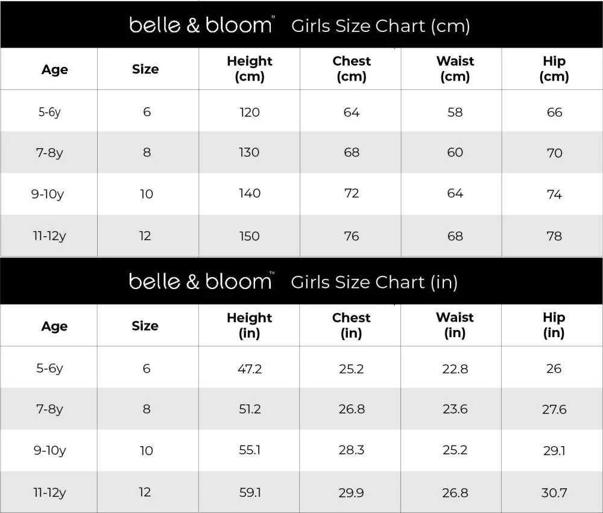Screen dimensions: 603x513
Task: Select the waist value 58 cell
Action: (x=455, y=112)
